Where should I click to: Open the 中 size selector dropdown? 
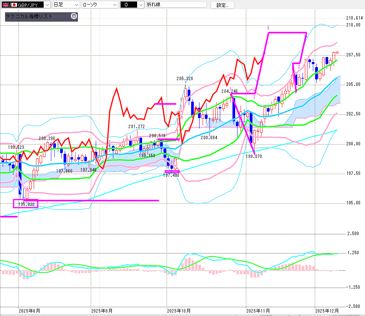[140, 5]
